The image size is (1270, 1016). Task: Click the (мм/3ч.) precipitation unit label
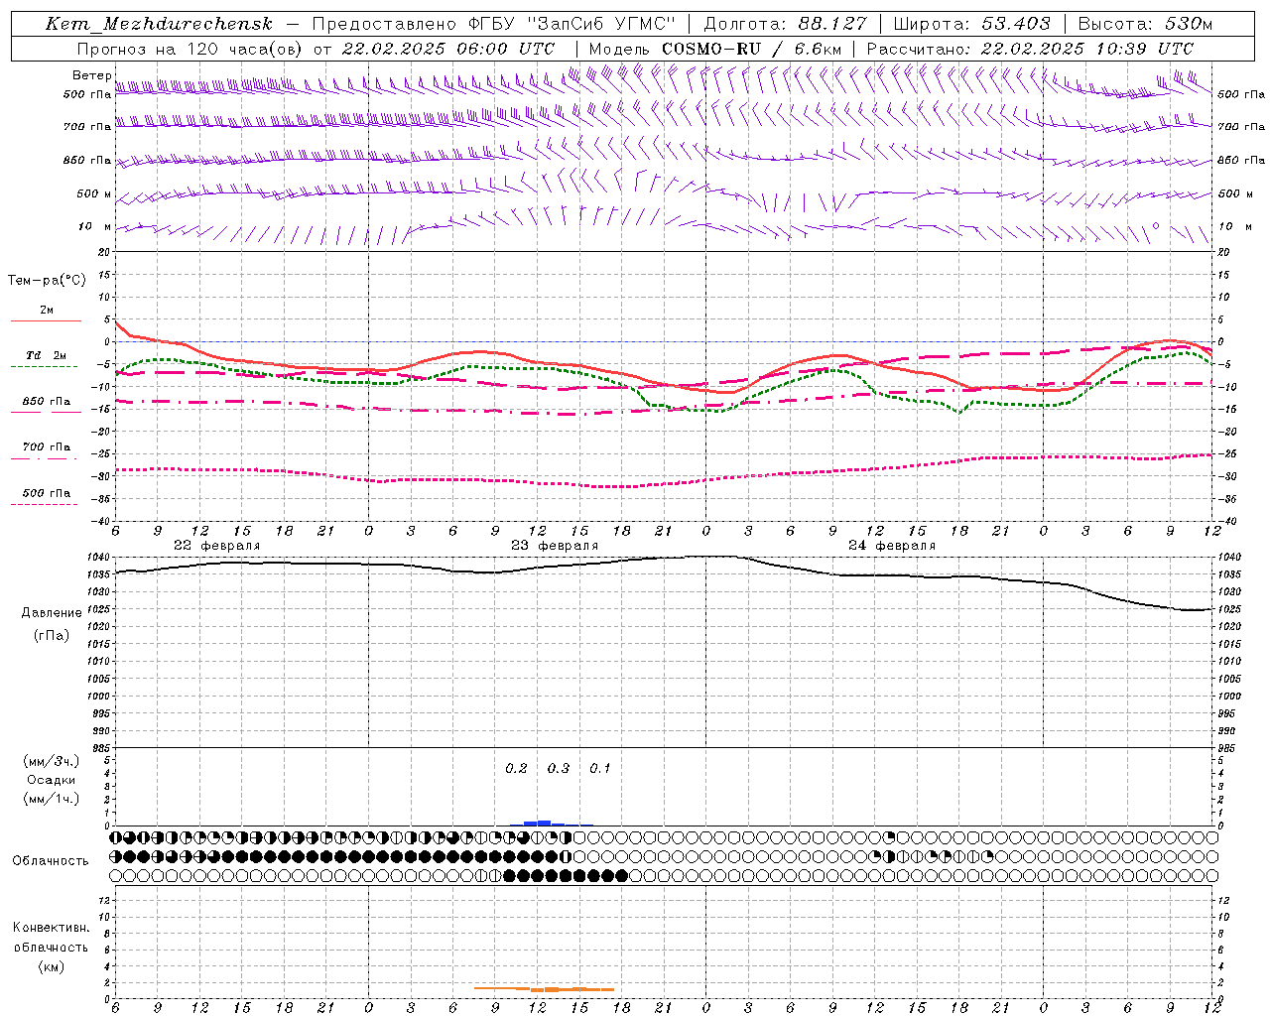click(x=51, y=761)
